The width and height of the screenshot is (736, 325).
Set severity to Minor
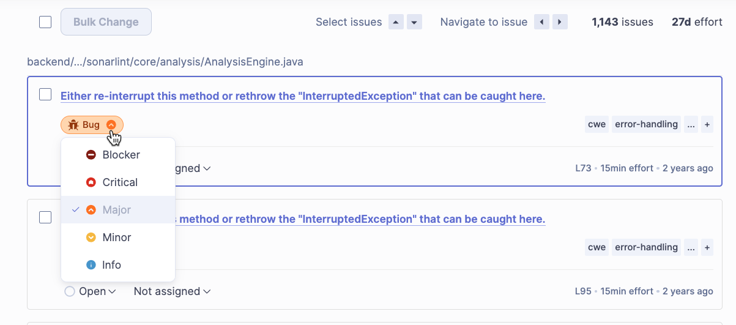116,237
